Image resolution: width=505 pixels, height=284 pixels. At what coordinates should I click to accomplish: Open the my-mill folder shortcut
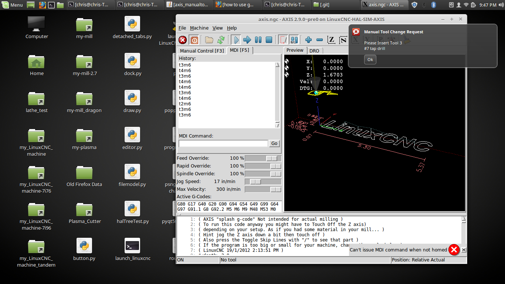[x=84, y=28]
